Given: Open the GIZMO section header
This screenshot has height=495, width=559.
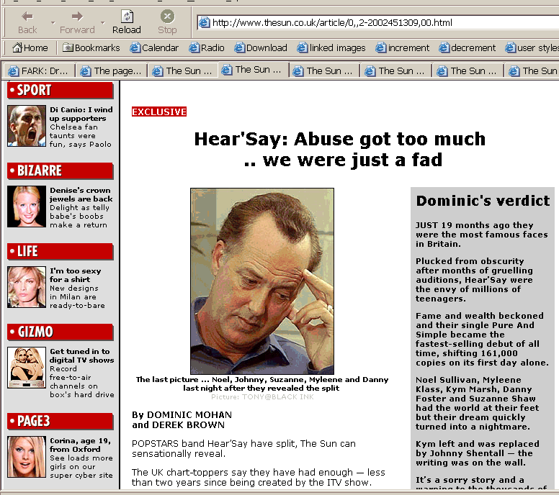Looking at the screenshot, I should (61, 332).
